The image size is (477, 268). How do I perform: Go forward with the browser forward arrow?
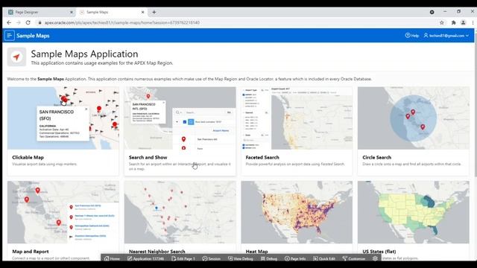(x=18, y=22)
